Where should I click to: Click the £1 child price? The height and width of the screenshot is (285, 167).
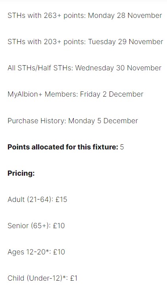pos(74,278)
